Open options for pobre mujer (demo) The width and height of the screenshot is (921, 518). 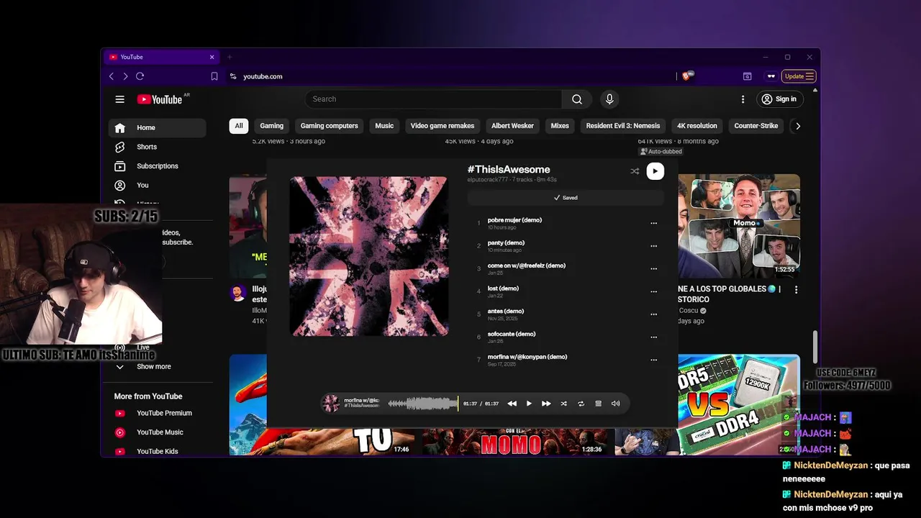653,223
